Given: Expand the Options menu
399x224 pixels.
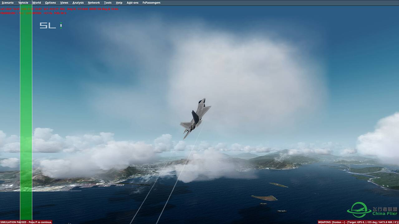Looking at the screenshot, I should point(50,3).
